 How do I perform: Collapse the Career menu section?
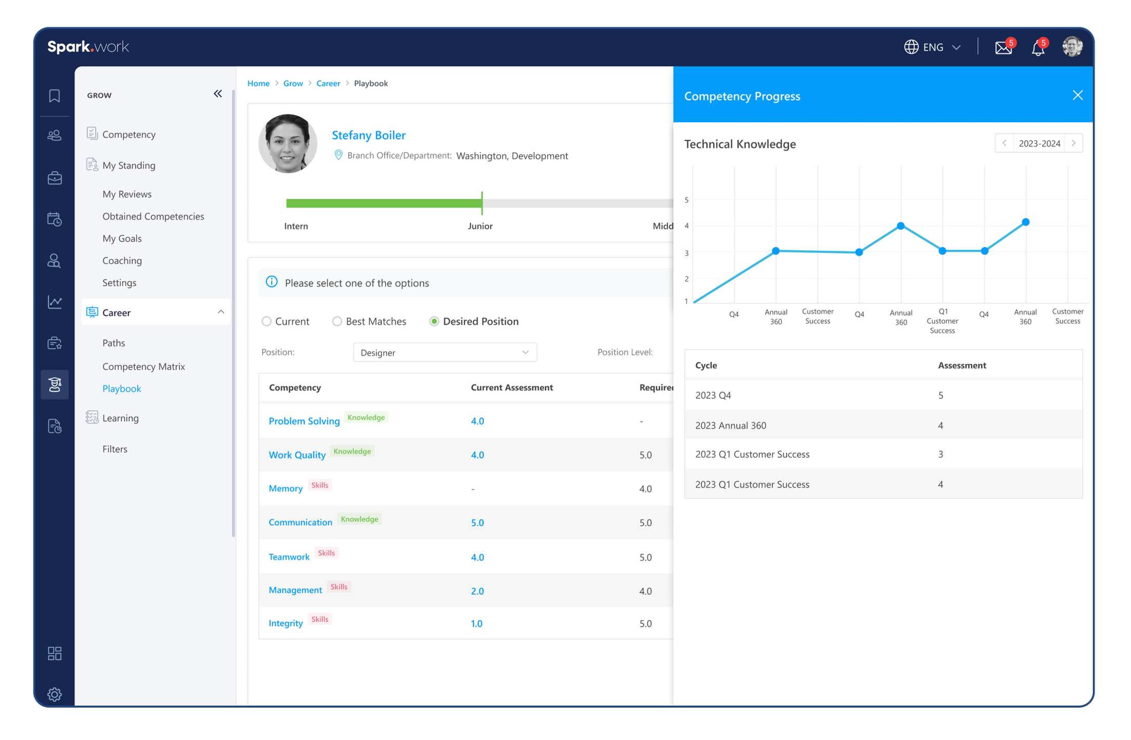click(x=220, y=312)
